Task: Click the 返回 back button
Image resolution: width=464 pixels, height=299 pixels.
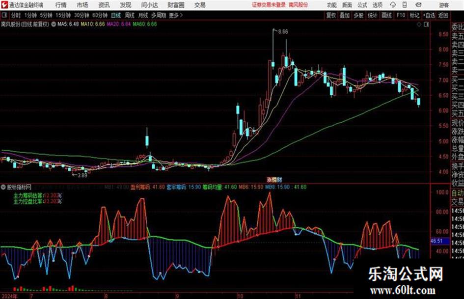Action: point(443,15)
